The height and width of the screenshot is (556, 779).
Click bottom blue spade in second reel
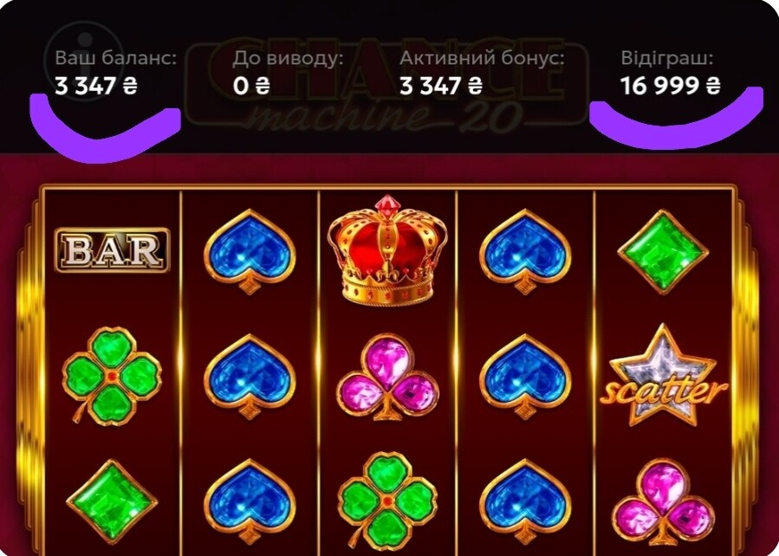[250, 502]
